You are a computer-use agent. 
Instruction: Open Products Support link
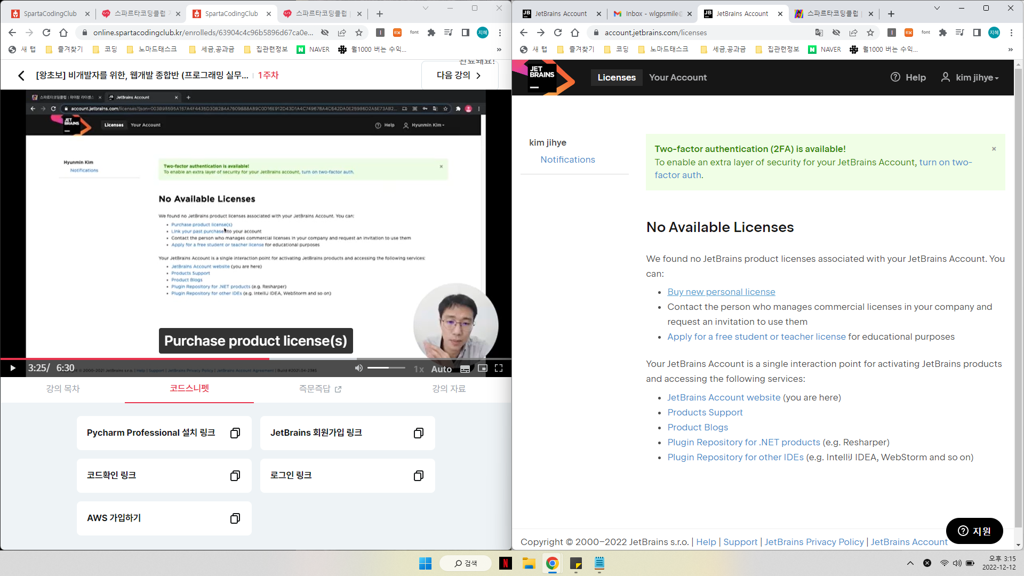[x=705, y=412]
